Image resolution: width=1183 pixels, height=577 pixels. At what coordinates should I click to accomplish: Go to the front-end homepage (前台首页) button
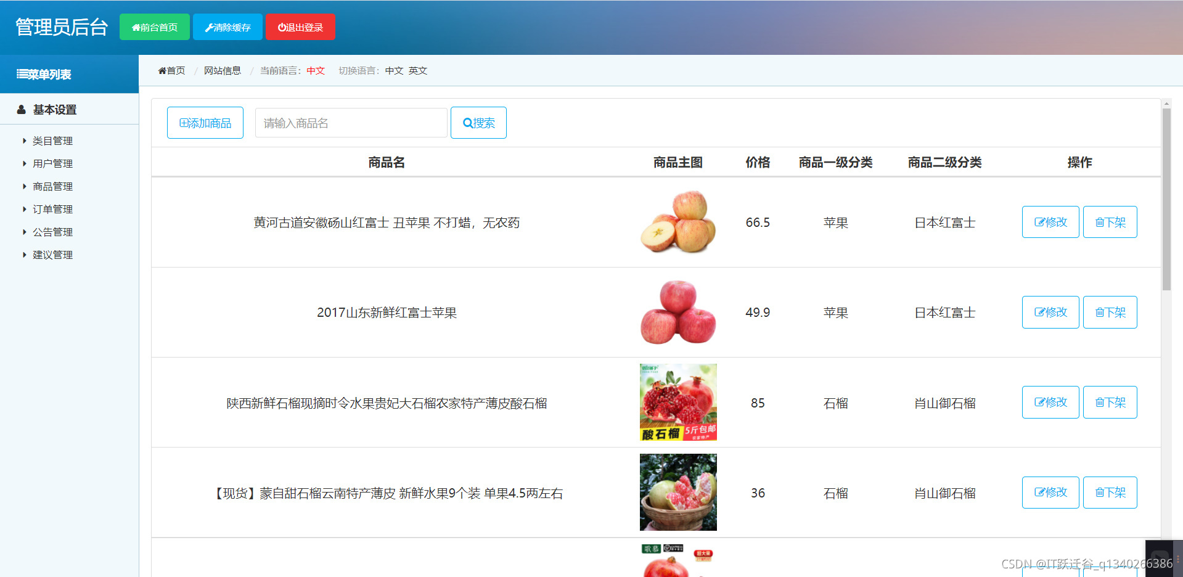pos(155,27)
